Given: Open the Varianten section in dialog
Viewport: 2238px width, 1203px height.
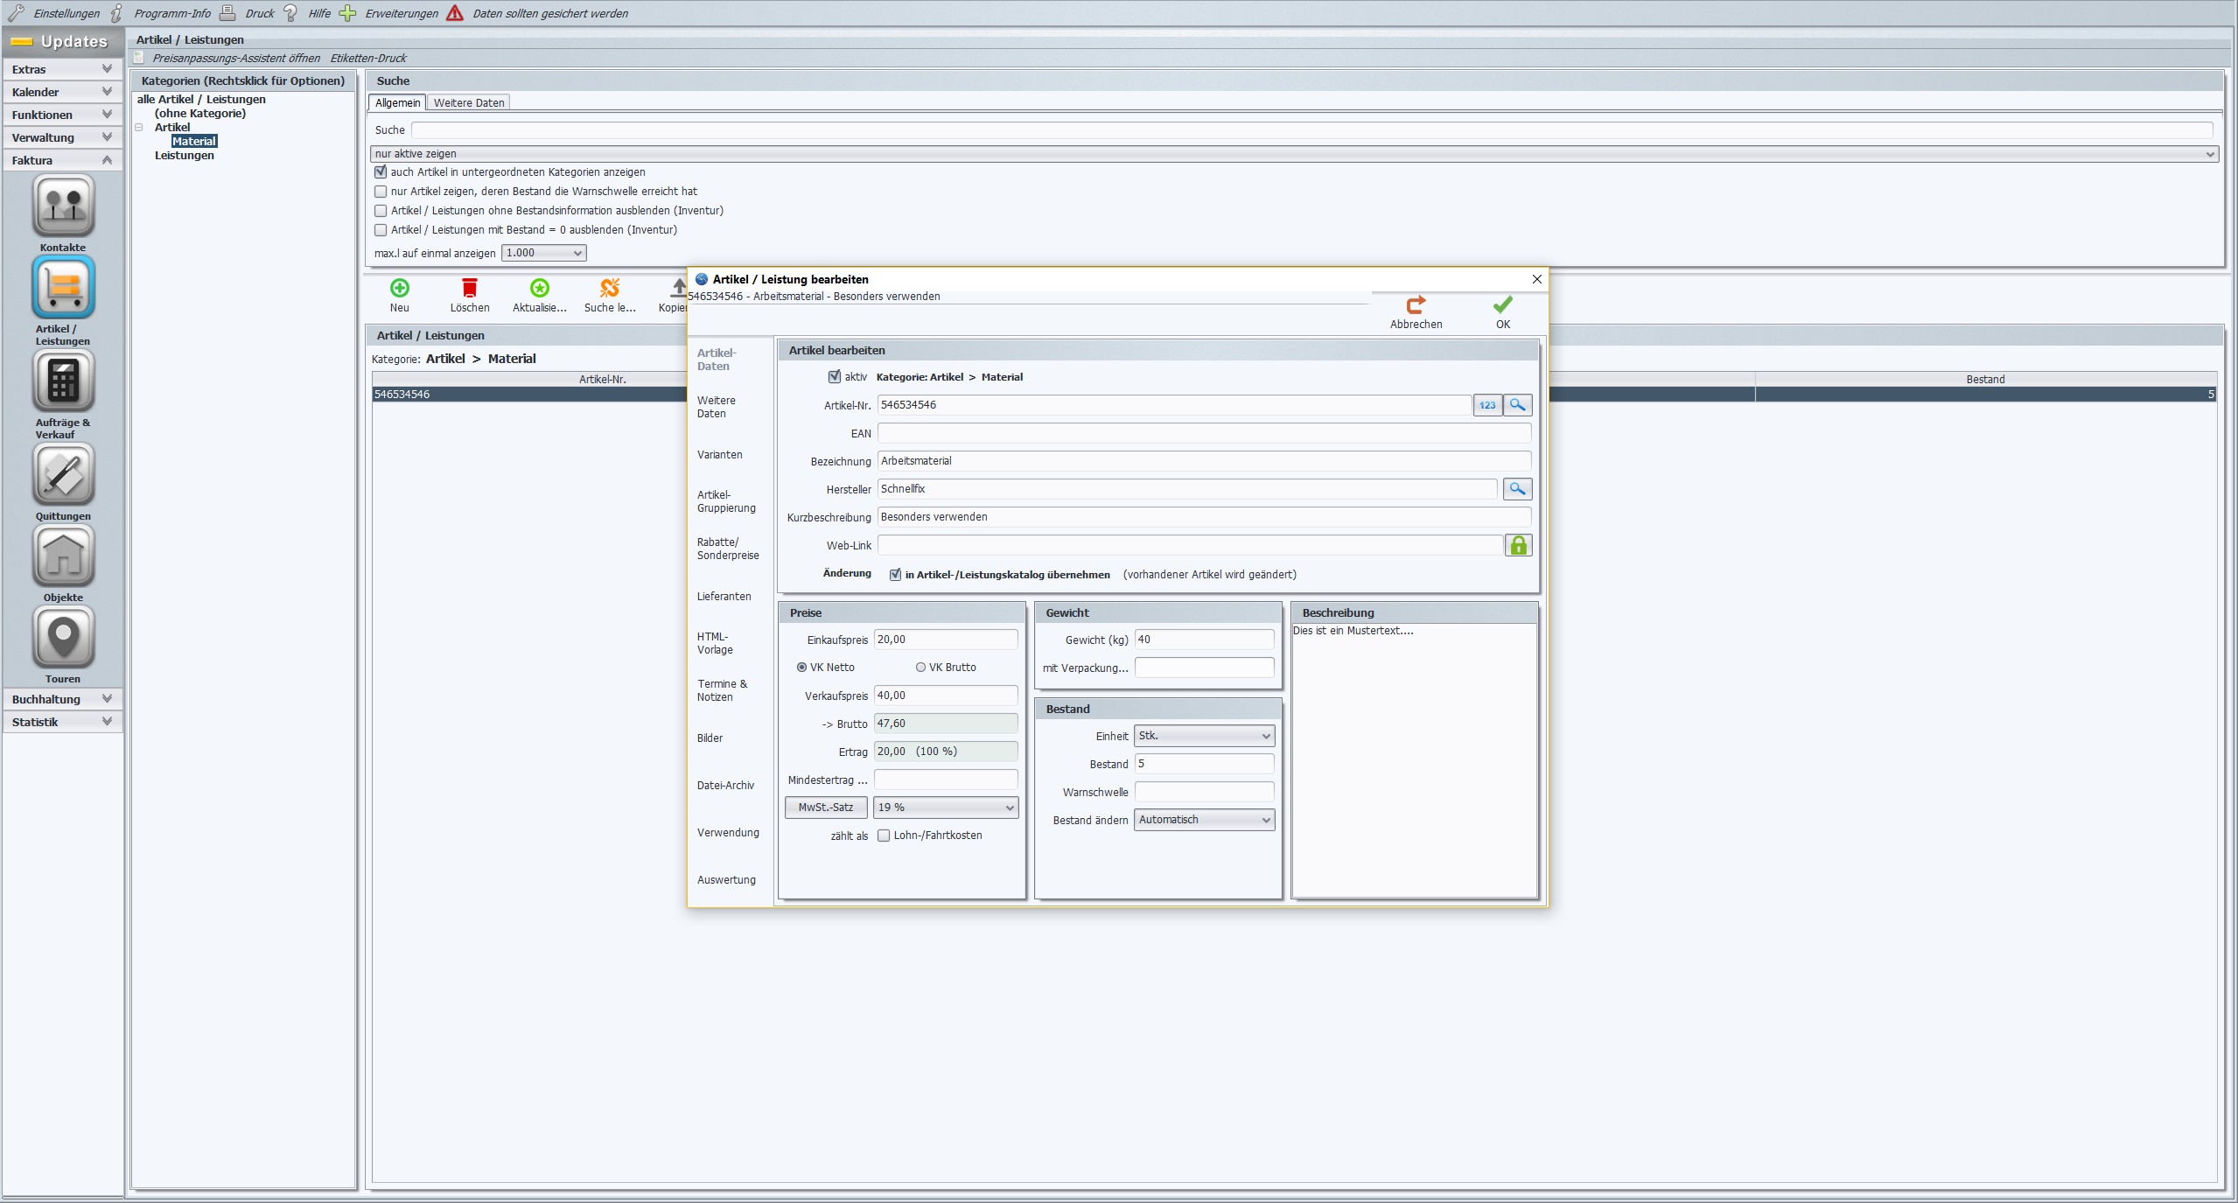Looking at the screenshot, I should click(719, 455).
